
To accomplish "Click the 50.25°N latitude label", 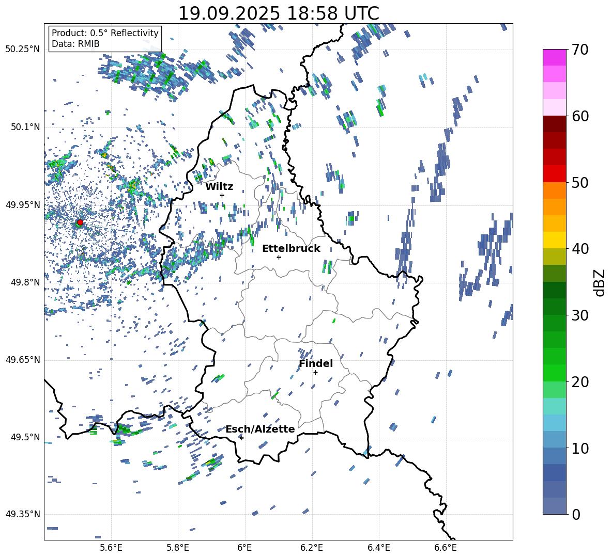I will [23, 50].
